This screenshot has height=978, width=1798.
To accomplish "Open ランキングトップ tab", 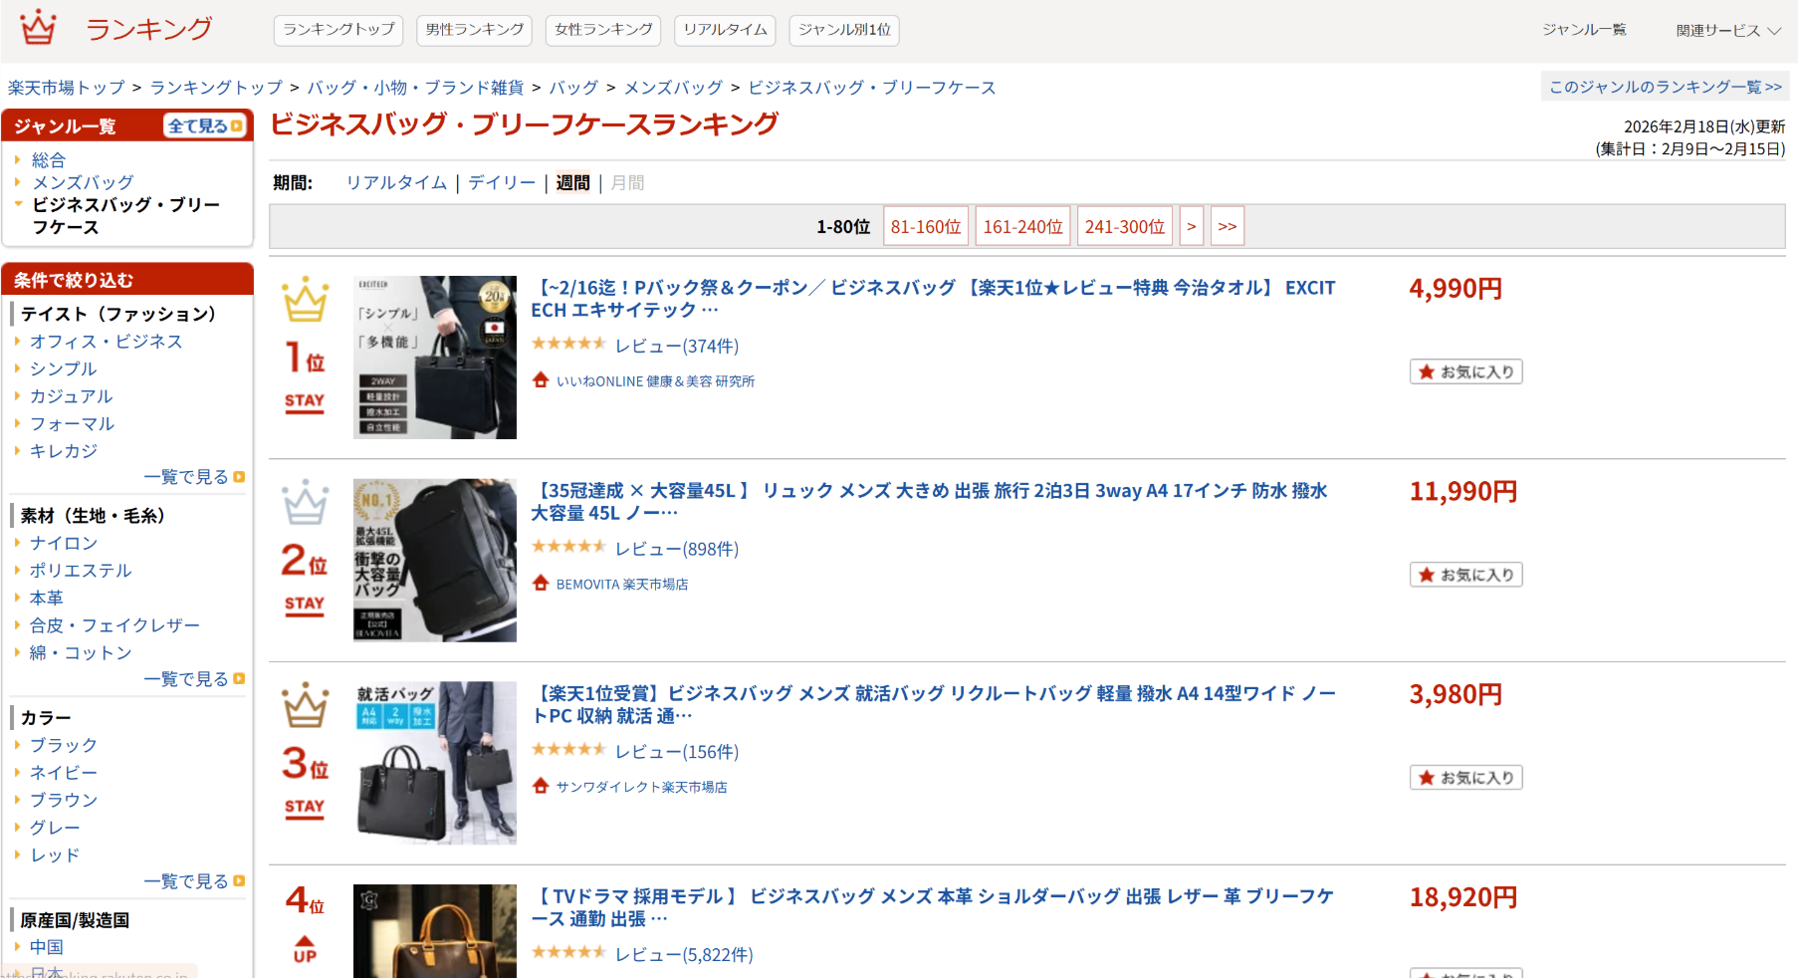I will [x=338, y=30].
